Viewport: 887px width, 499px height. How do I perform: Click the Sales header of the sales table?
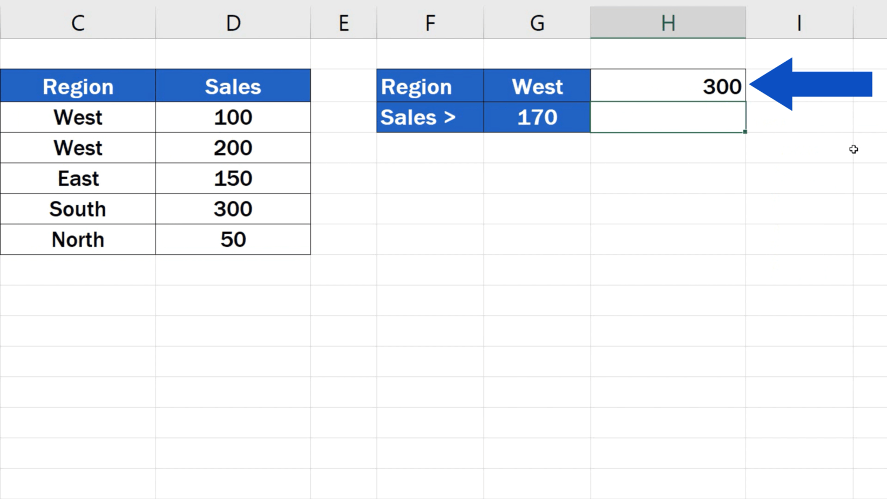(233, 85)
